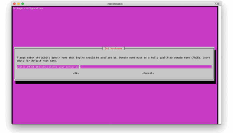Viewport: 233px width, 133px height.
Task: Click the magenta background below the dialog
Action: (113, 103)
